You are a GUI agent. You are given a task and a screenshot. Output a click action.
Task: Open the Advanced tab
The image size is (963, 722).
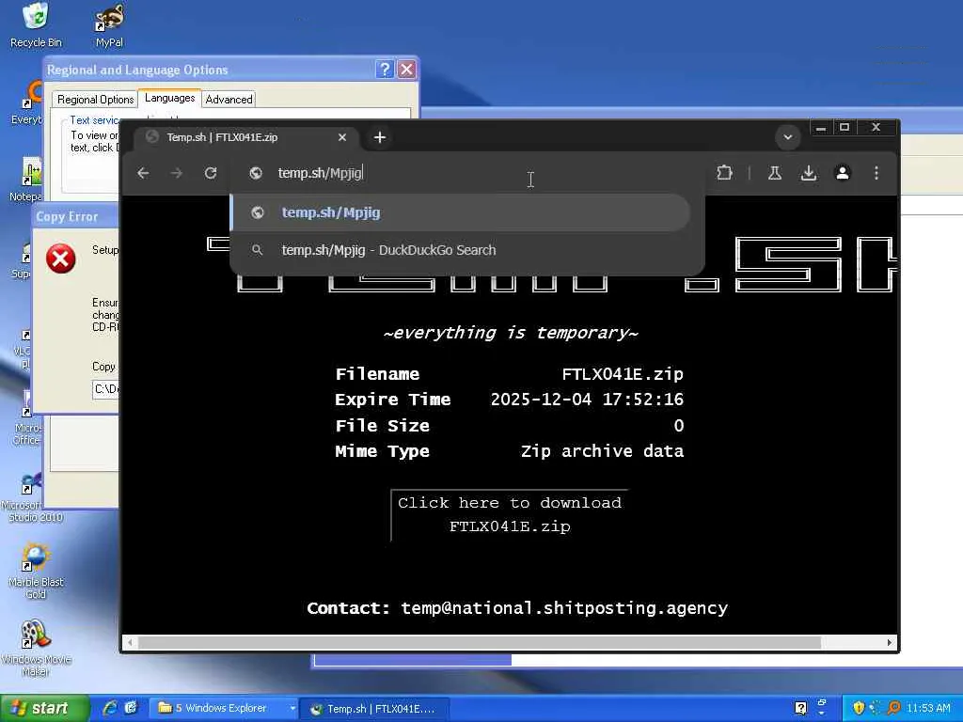pyautogui.click(x=229, y=100)
